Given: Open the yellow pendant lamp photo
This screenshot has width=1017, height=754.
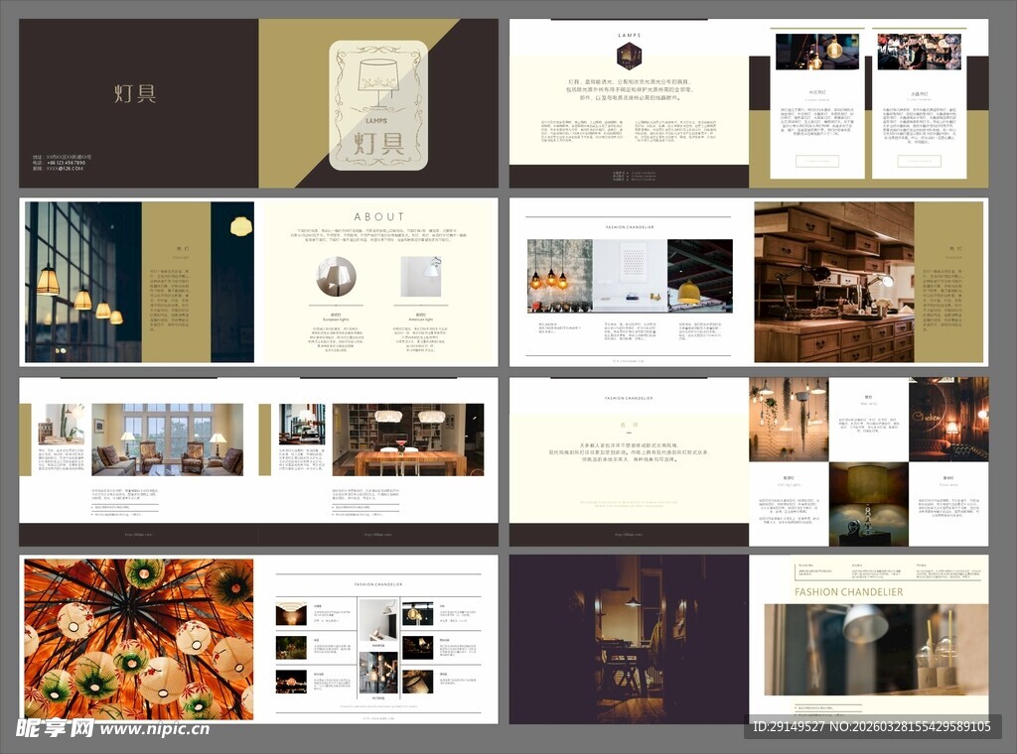Looking at the screenshot, I should 699,276.
